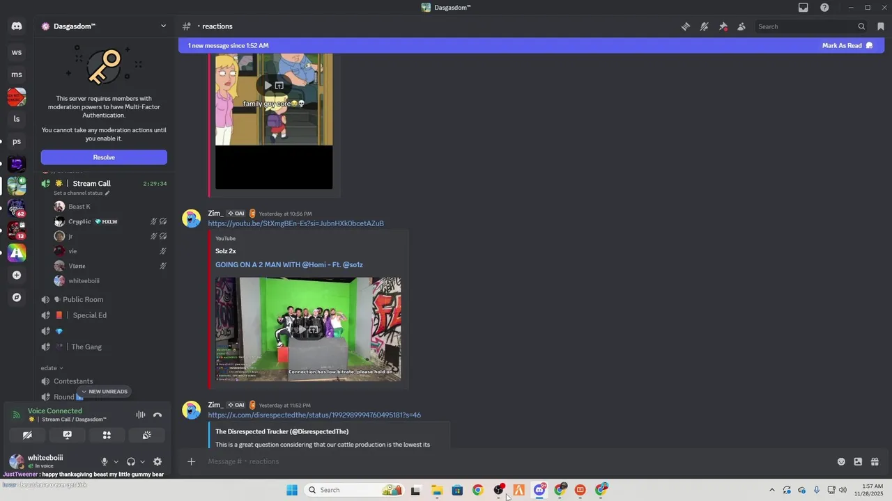
Task: Join the Public Room voice channel
Action: click(83, 299)
